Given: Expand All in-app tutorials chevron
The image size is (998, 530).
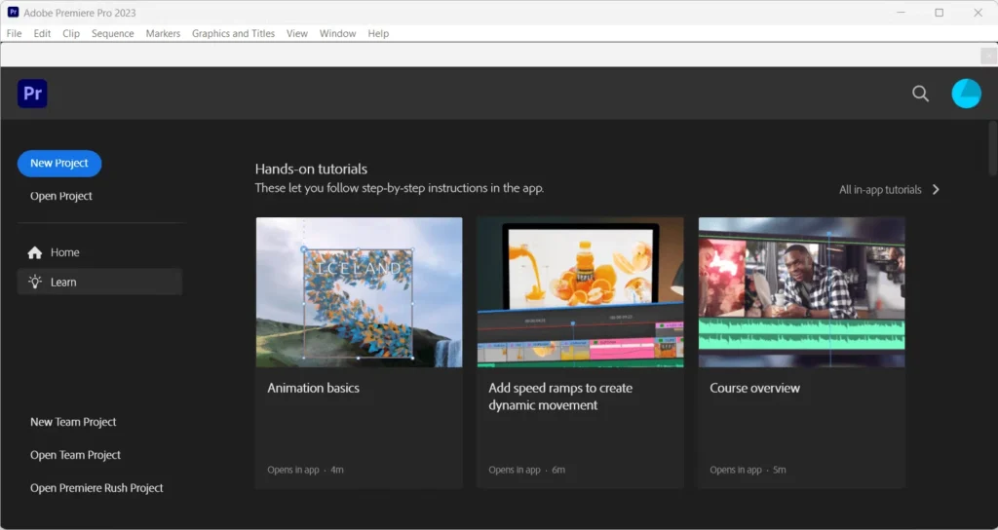Looking at the screenshot, I should coord(936,190).
